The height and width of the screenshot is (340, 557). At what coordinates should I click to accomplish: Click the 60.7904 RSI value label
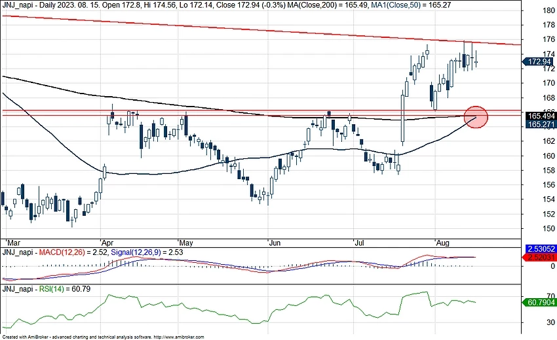(540, 303)
